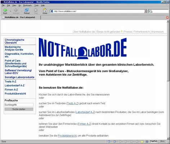Open Chronologische Übersicht in sidebar
170x144 pixels.
tap(14, 41)
